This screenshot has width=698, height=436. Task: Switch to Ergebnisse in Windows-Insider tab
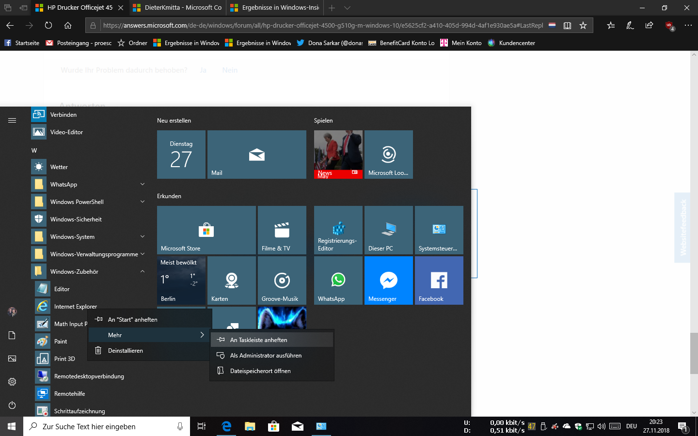pyautogui.click(x=274, y=8)
